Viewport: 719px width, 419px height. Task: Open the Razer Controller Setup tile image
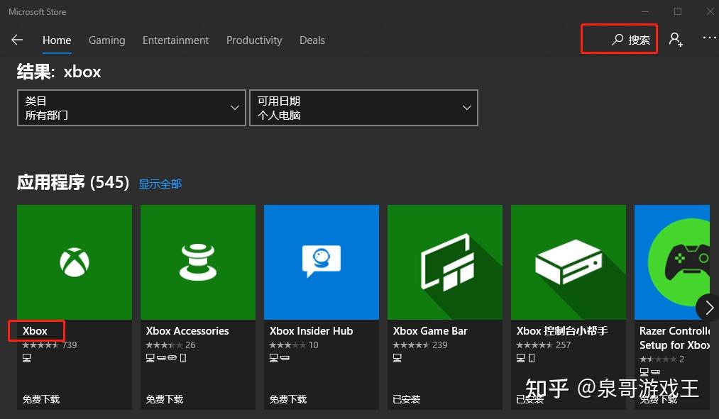(672, 262)
